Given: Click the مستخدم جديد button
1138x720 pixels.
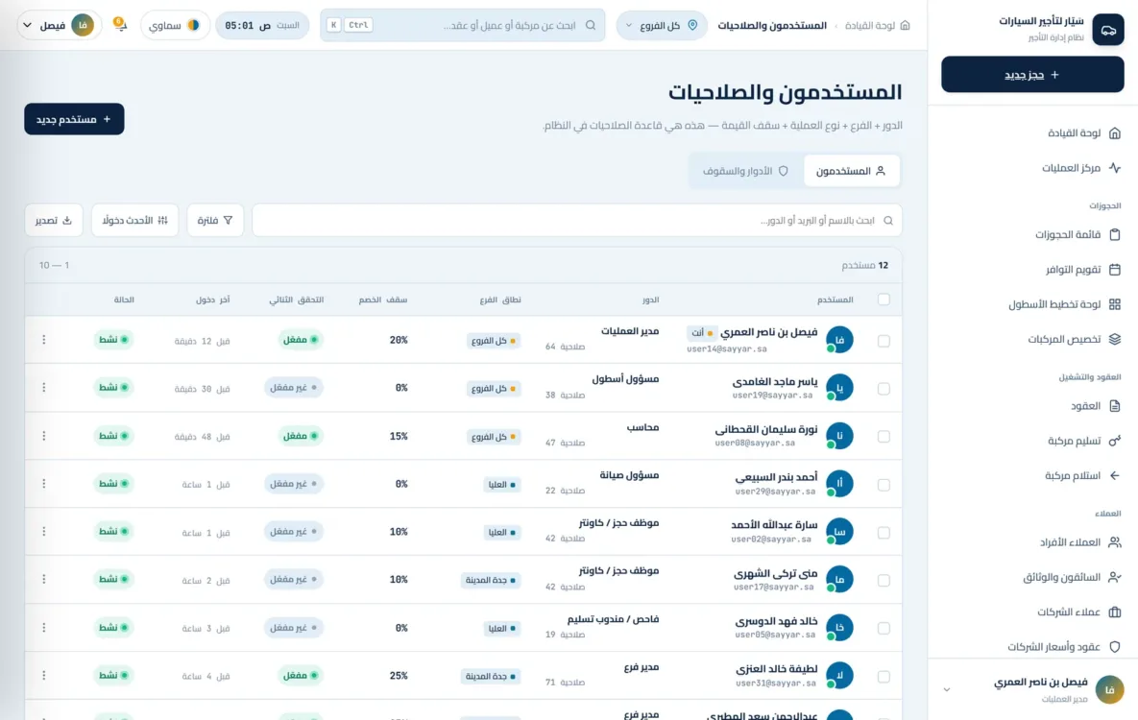Looking at the screenshot, I should pos(74,119).
